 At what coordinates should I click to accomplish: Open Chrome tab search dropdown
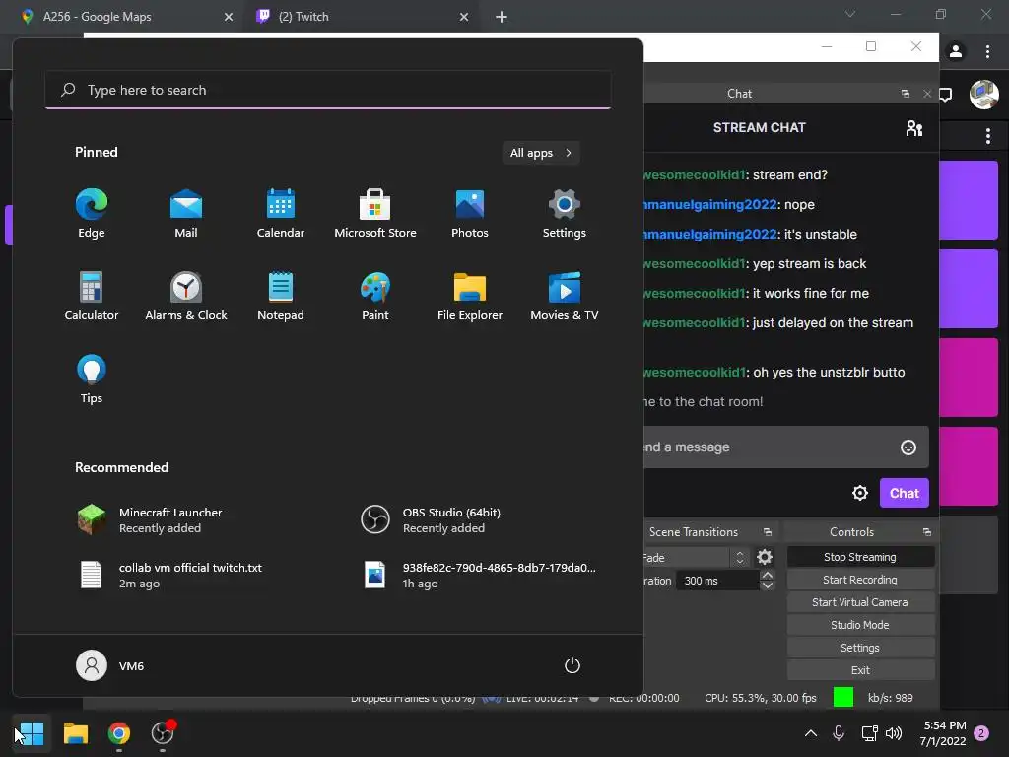pos(850,14)
